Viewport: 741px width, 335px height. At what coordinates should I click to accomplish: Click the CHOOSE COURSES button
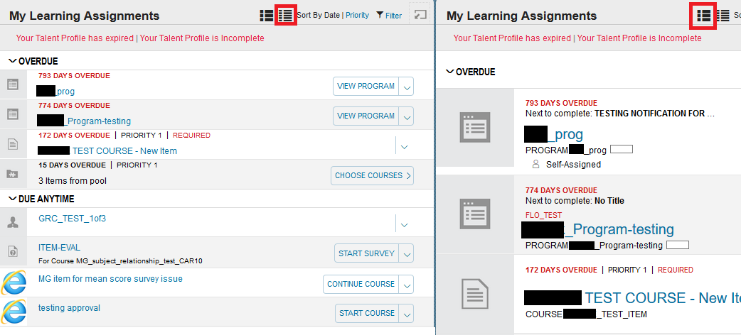point(372,175)
